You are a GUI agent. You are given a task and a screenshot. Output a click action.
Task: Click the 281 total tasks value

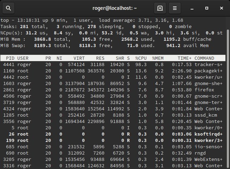[x=24, y=27]
